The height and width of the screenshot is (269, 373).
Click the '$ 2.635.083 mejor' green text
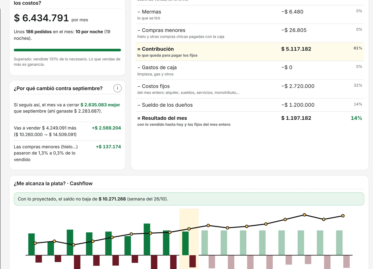(x=100, y=105)
